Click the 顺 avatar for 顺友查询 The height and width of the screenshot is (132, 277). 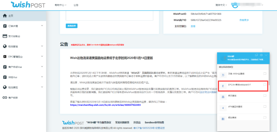[x=223, y=119]
